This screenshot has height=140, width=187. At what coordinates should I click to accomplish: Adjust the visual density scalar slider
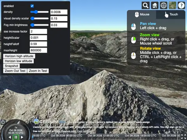tap(39, 18)
